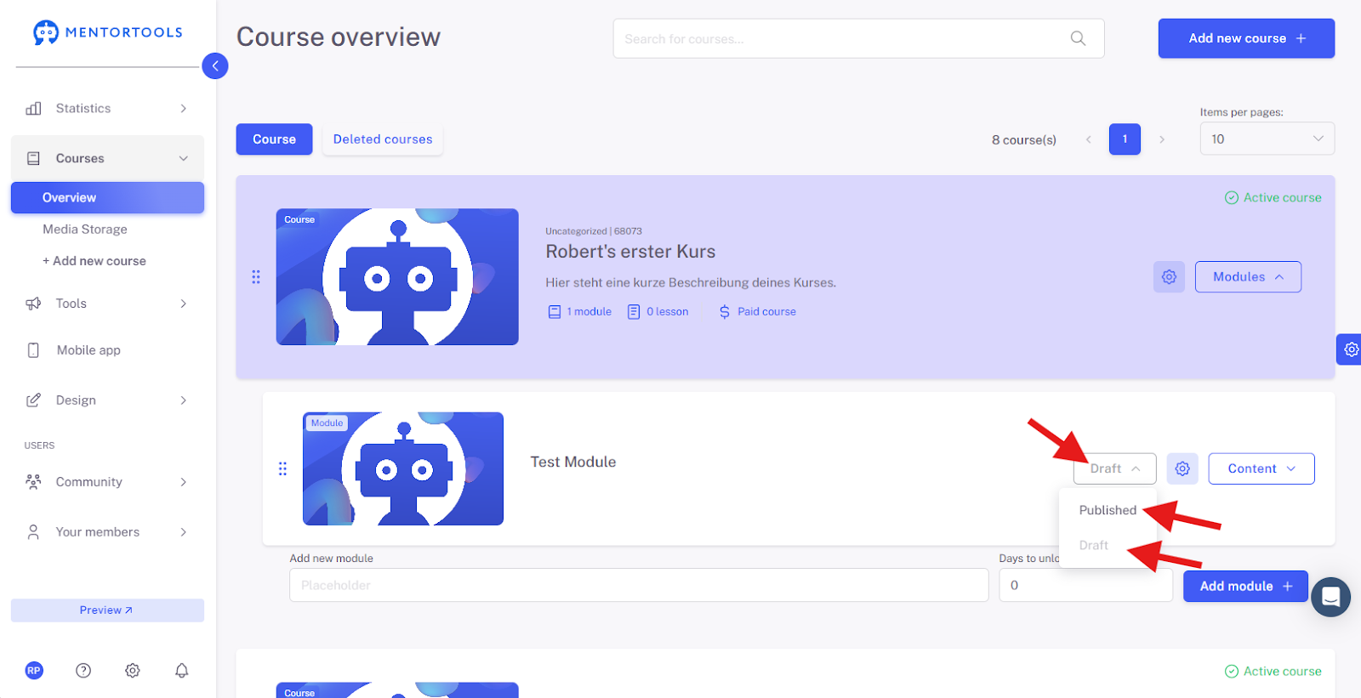This screenshot has height=698, width=1361.
Task: Click the RP user avatar
Action: tap(34, 671)
